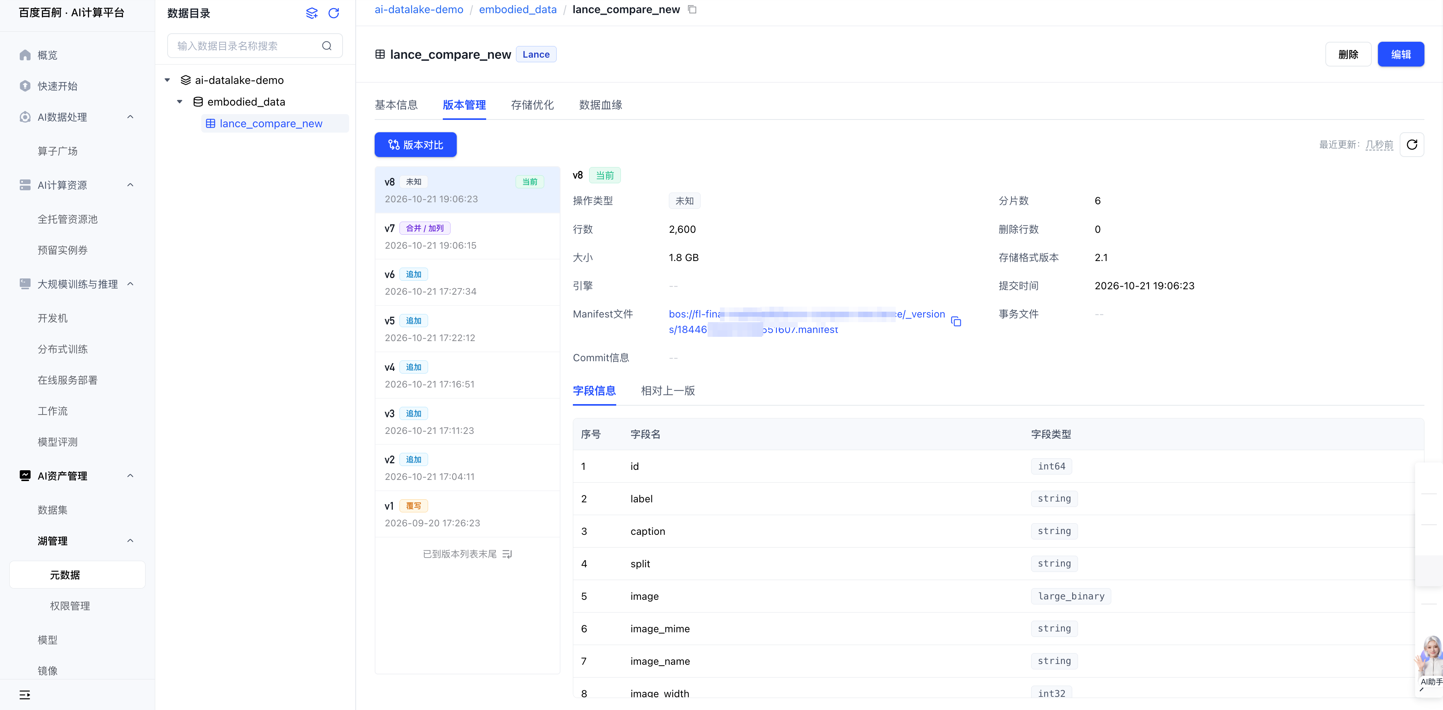Screen dimensions: 1443x710
Task: Copy the lance_compare_new breadcrumb path
Action: coord(692,10)
